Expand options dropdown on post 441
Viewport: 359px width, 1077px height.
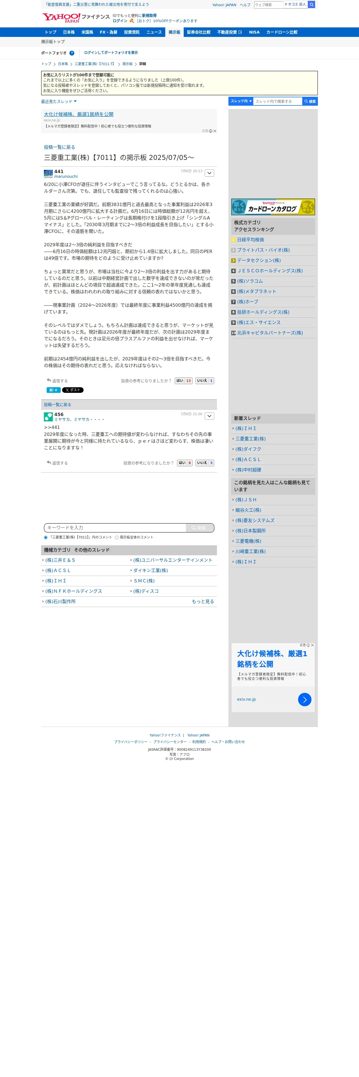(x=209, y=173)
